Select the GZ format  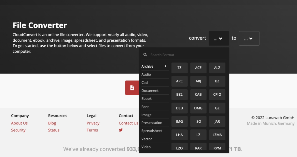point(217,108)
